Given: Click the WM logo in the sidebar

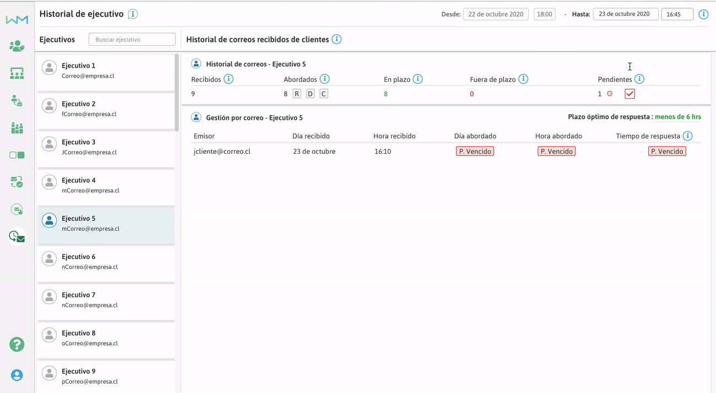Looking at the screenshot, I should tap(17, 20).
